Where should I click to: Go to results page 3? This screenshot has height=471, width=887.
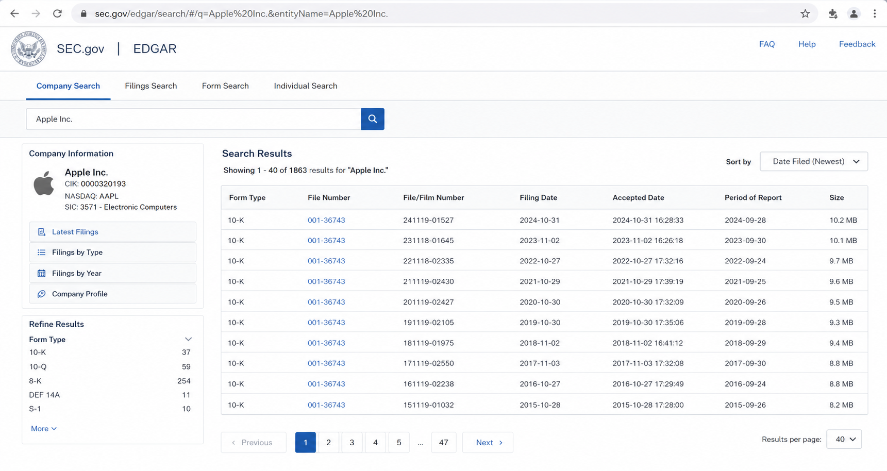pos(352,443)
